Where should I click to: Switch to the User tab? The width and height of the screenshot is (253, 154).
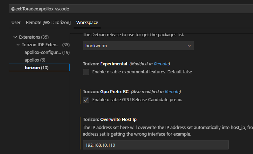tap(16, 23)
